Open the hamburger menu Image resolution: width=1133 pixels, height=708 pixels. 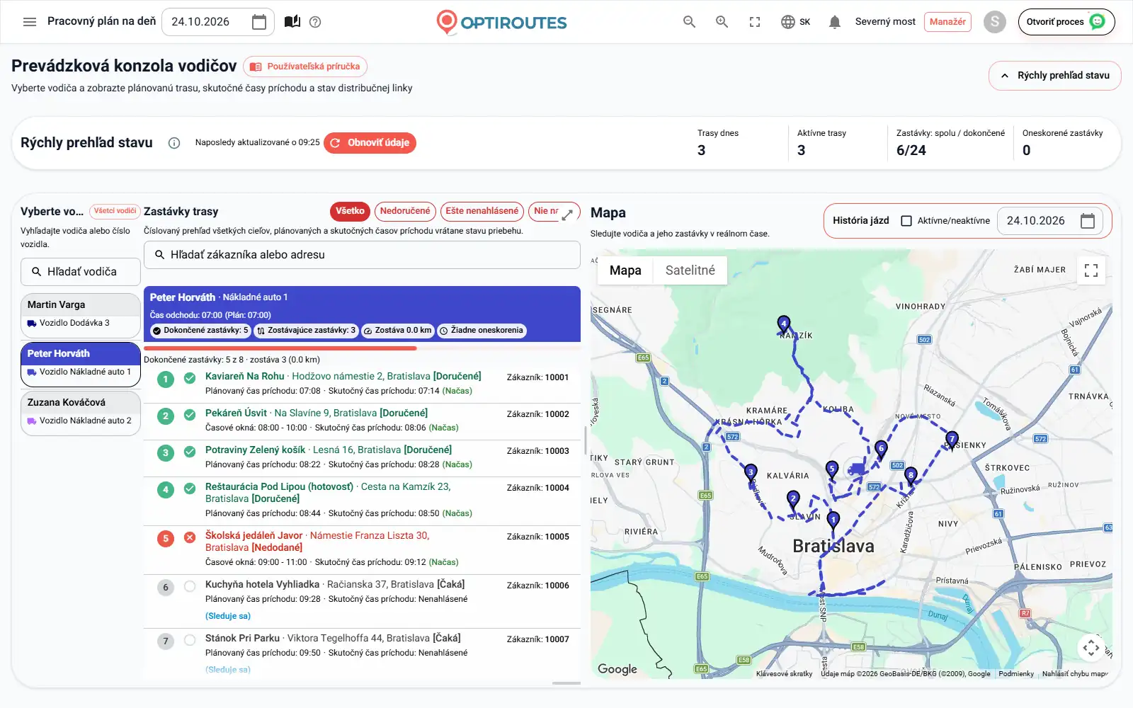30,22
